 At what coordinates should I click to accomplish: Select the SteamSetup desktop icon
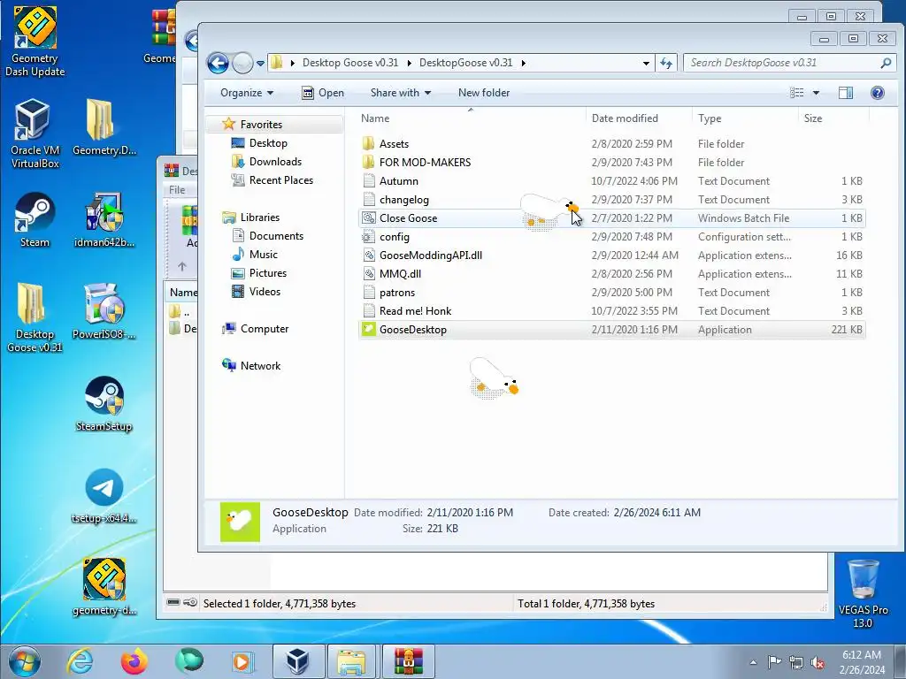point(104,403)
